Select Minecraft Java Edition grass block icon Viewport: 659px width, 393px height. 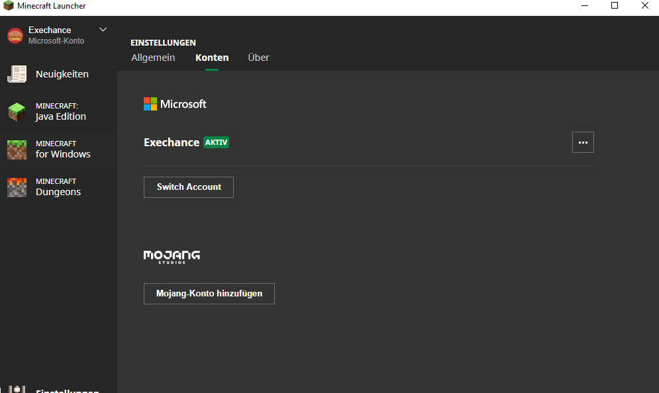point(17,112)
